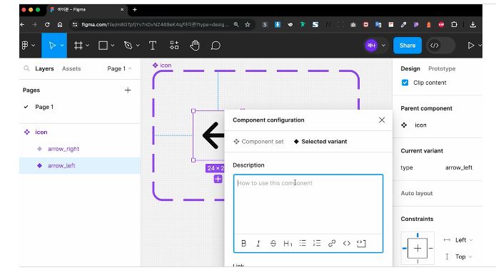Insert numbered list in description
The width and height of the screenshot is (496, 270).
[x=317, y=243]
